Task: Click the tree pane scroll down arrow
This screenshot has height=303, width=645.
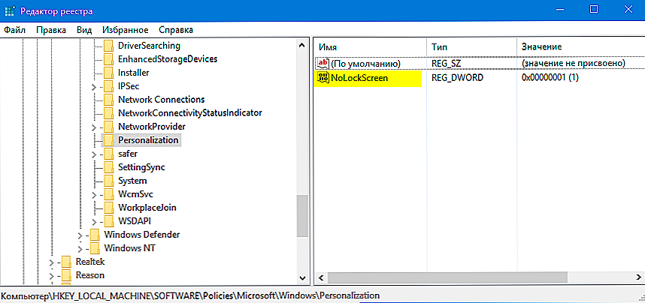Action: click(302, 278)
